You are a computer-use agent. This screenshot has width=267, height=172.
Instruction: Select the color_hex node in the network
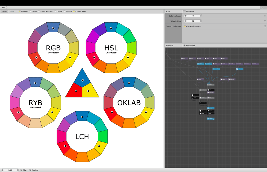pos(203,98)
